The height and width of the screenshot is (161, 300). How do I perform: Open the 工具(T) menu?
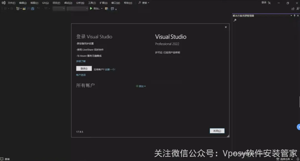coord(92,3)
